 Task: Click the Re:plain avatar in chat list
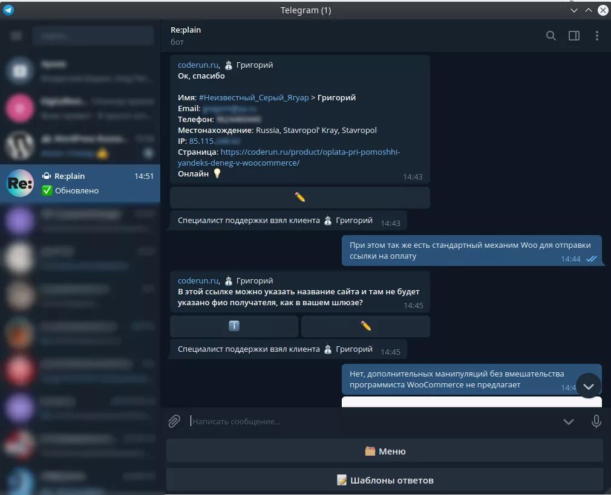pos(20,183)
